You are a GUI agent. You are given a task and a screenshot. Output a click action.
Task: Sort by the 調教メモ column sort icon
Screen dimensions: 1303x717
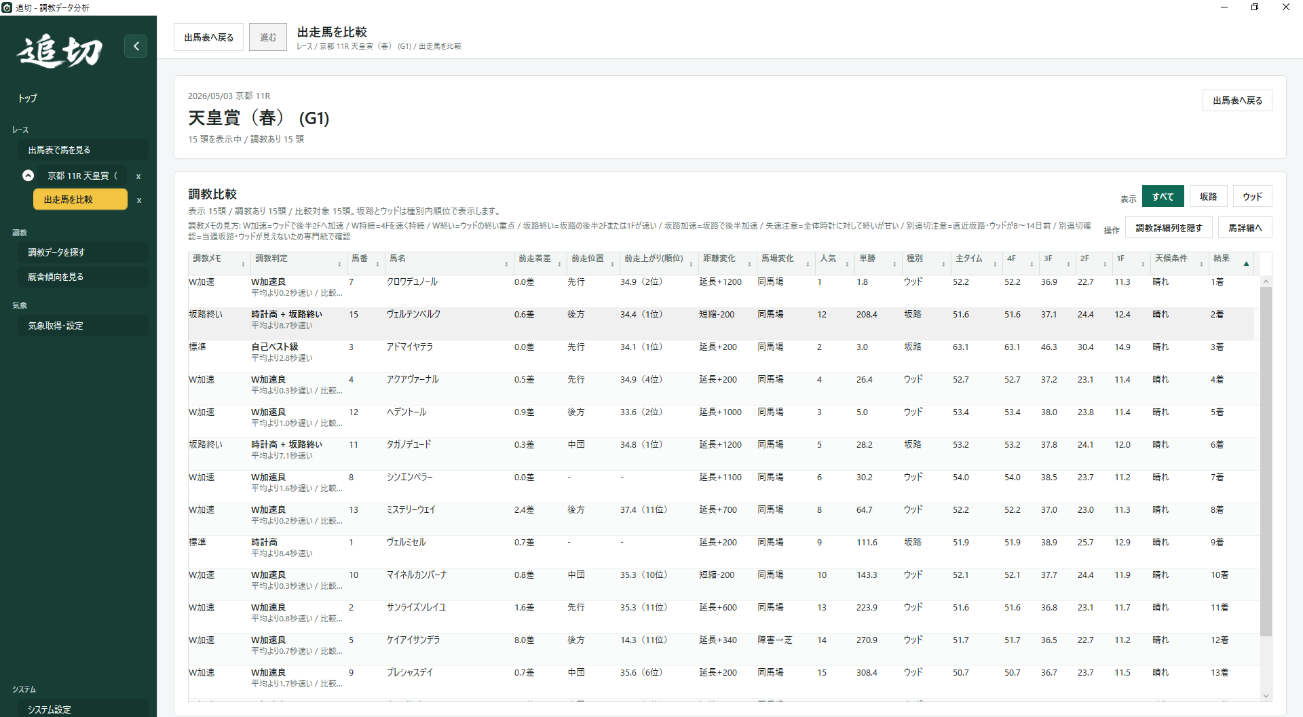pos(243,264)
